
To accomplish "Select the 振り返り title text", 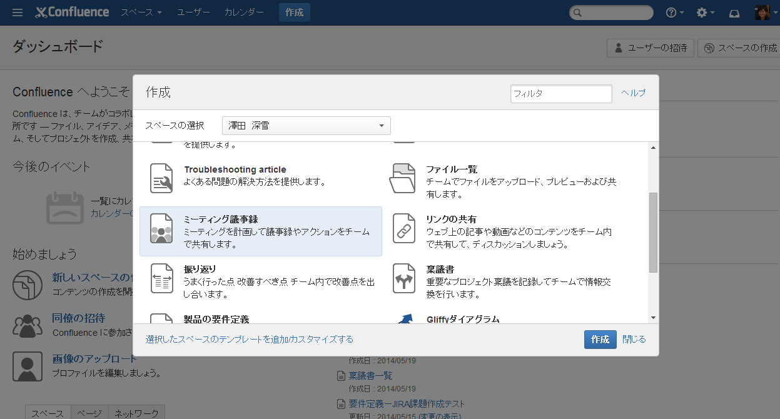I will [200, 270].
